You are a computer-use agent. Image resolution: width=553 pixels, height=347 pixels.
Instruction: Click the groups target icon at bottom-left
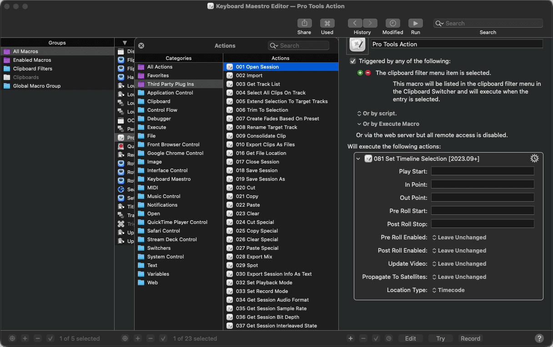pyautogui.click(x=12, y=338)
